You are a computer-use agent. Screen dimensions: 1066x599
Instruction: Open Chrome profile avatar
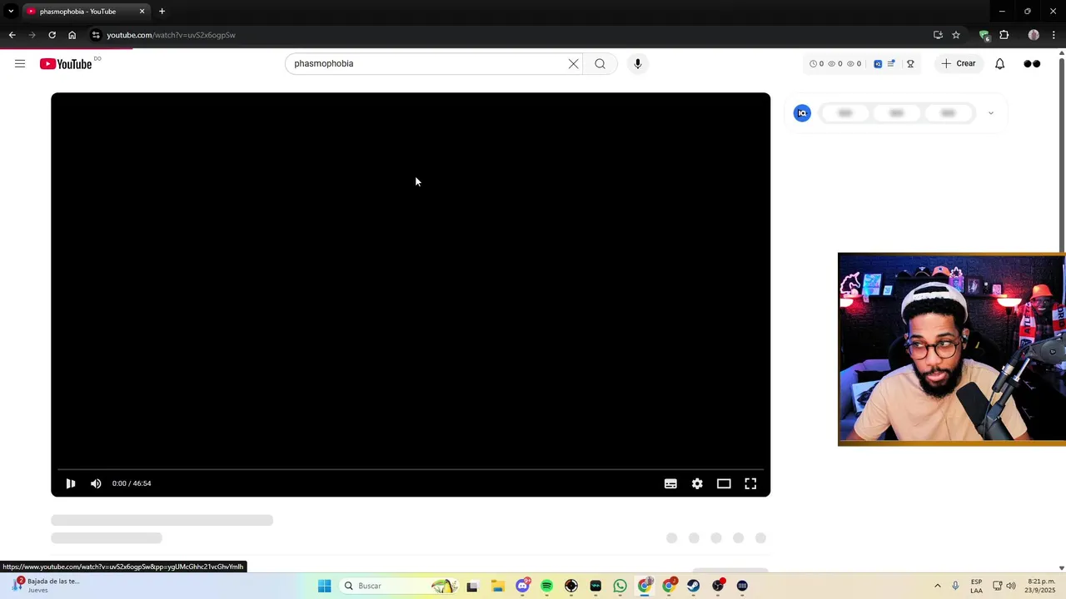coord(1034,35)
